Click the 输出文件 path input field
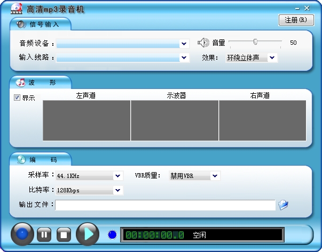Screen dimensions: 322x252 pyautogui.click(x=166, y=205)
